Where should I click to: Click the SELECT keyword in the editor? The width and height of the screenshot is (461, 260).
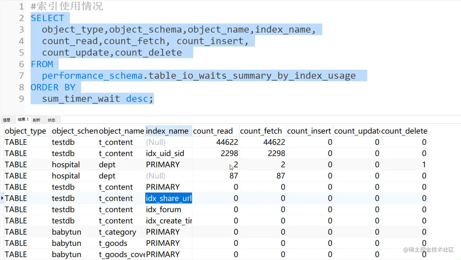click(47, 18)
